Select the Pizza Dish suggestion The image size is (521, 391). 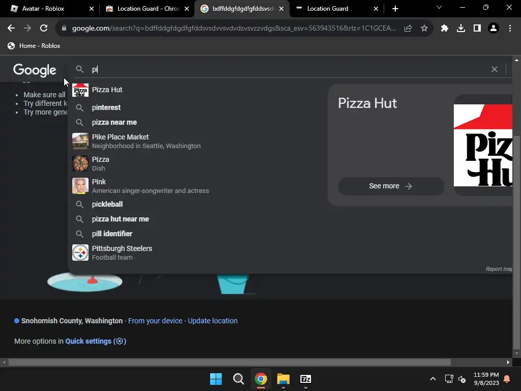click(196, 163)
